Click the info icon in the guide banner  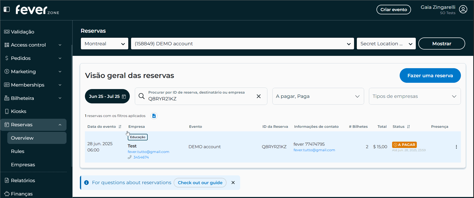pos(86,183)
